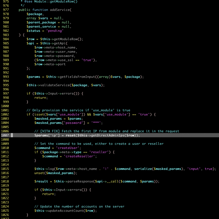Click line number 977 in the gutter
Viewport: 219px width, 219px height.
click(x=6, y=10)
